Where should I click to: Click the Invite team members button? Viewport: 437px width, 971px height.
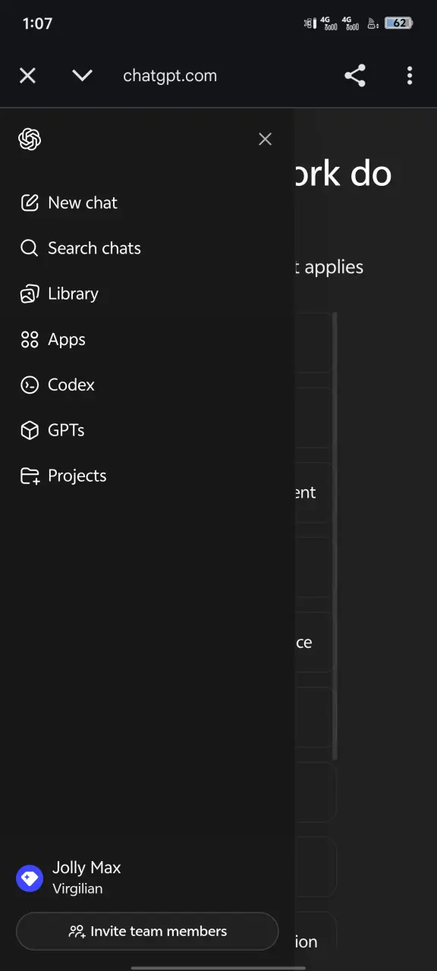click(x=147, y=931)
